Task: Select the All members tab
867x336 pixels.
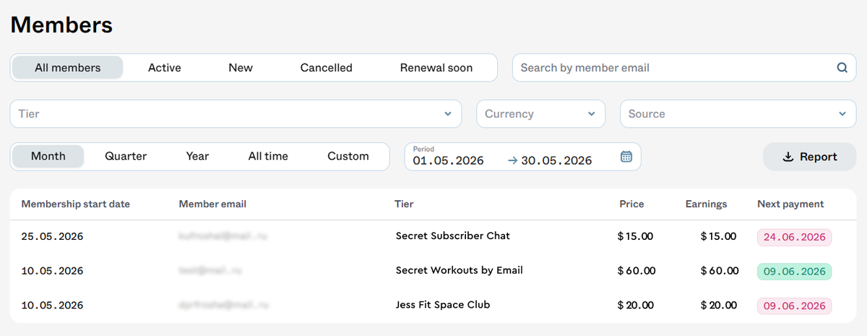Action: (x=68, y=68)
